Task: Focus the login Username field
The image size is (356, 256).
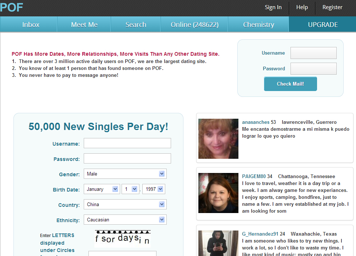Action: pyautogui.click(x=313, y=53)
